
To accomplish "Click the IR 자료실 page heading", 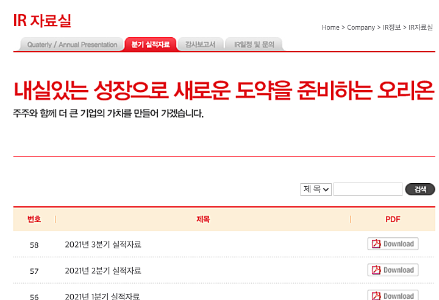I will (42, 21).
